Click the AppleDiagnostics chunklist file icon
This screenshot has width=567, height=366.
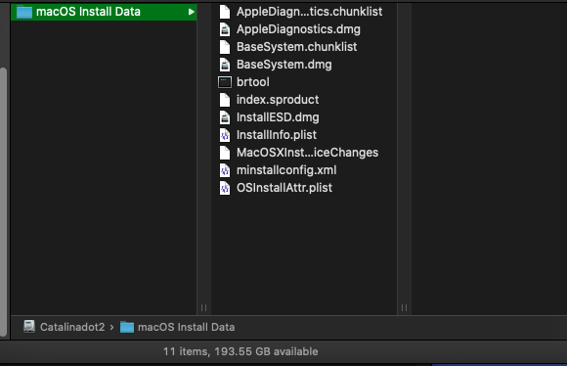225,12
